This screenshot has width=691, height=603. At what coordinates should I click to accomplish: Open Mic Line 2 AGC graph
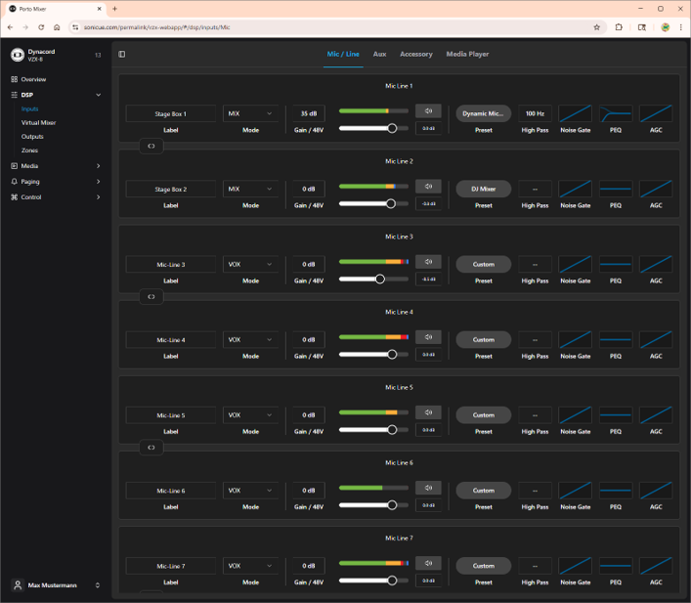point(655,189)
